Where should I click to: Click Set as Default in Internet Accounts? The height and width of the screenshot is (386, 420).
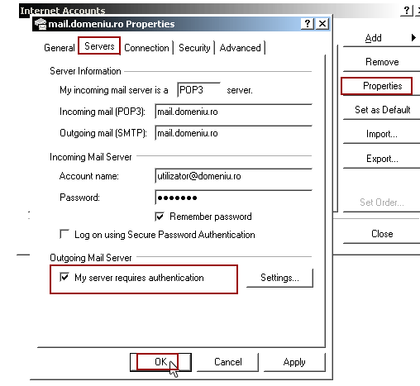tap(382, 110)
